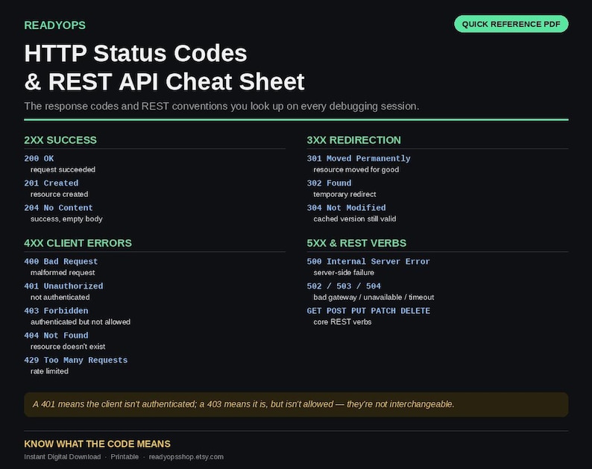This screenshot has height=469, width=592.
Task: Click the 'temporary redirect' description
Action: [x=344, y=194]
